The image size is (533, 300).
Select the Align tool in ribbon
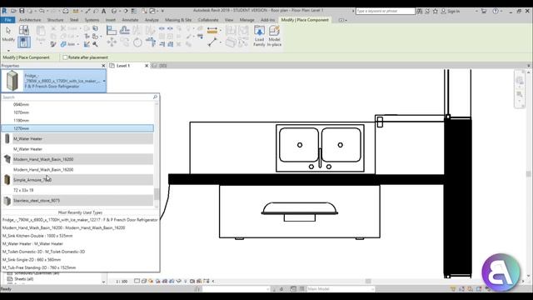112,30
